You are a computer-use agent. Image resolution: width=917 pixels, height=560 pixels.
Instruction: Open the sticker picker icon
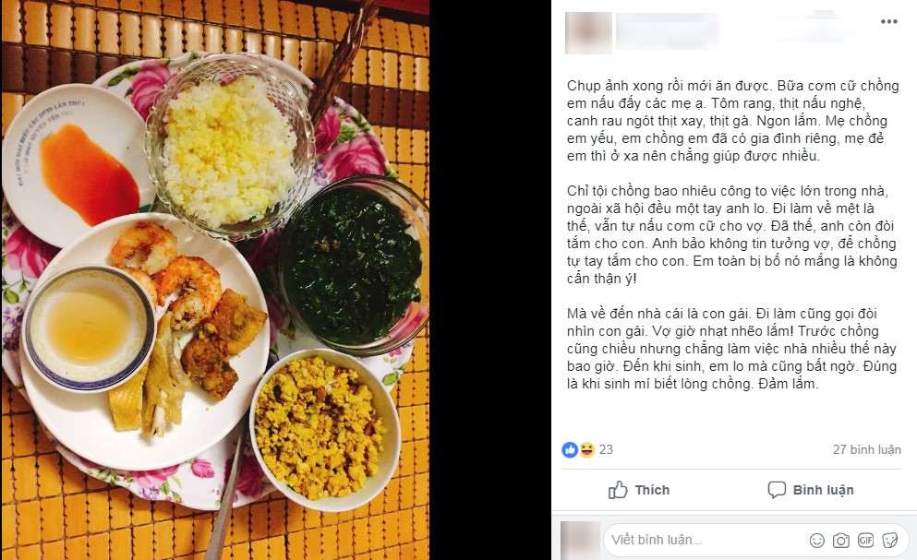click(890, 540)
